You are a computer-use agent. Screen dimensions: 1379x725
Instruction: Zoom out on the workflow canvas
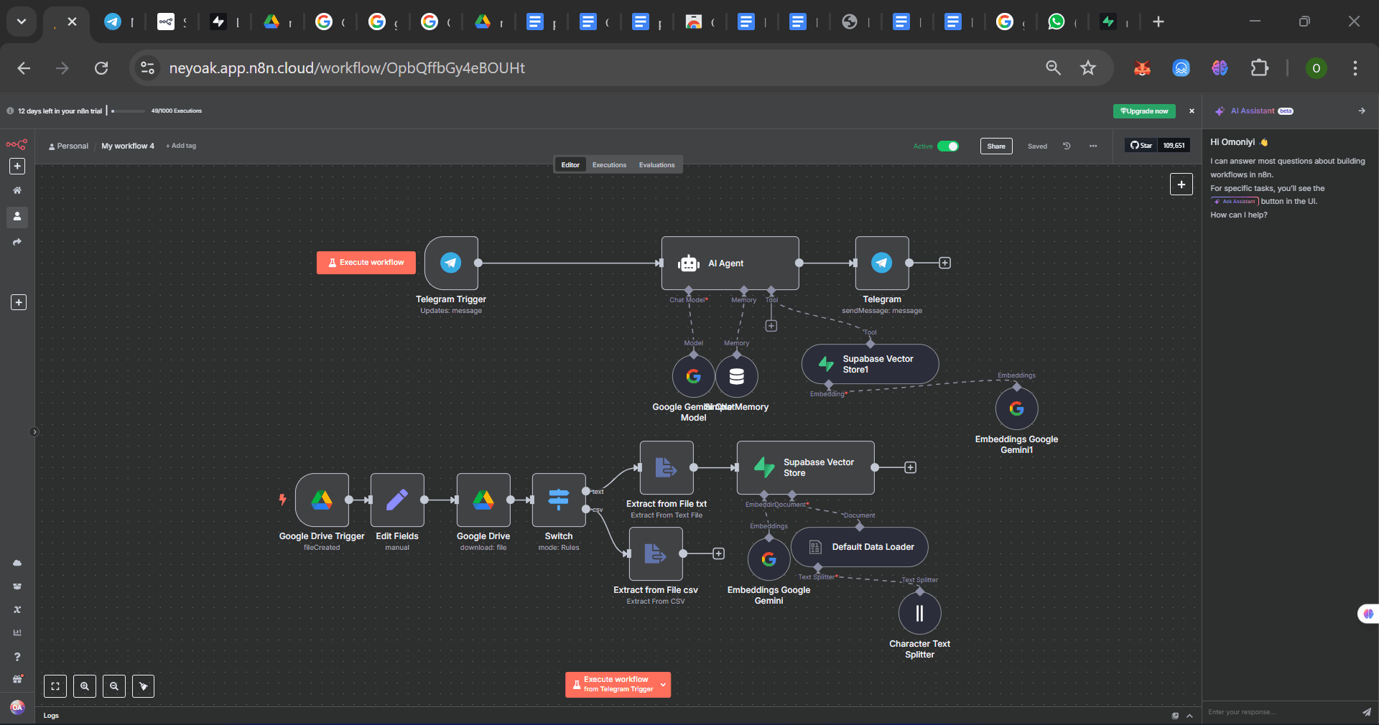pyautogui.click(x=114, y=686)
